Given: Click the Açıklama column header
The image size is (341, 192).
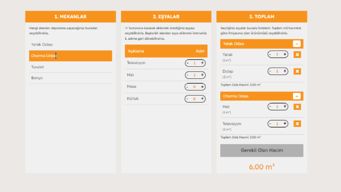Looking at the screenshot, I should pos(136,51).
